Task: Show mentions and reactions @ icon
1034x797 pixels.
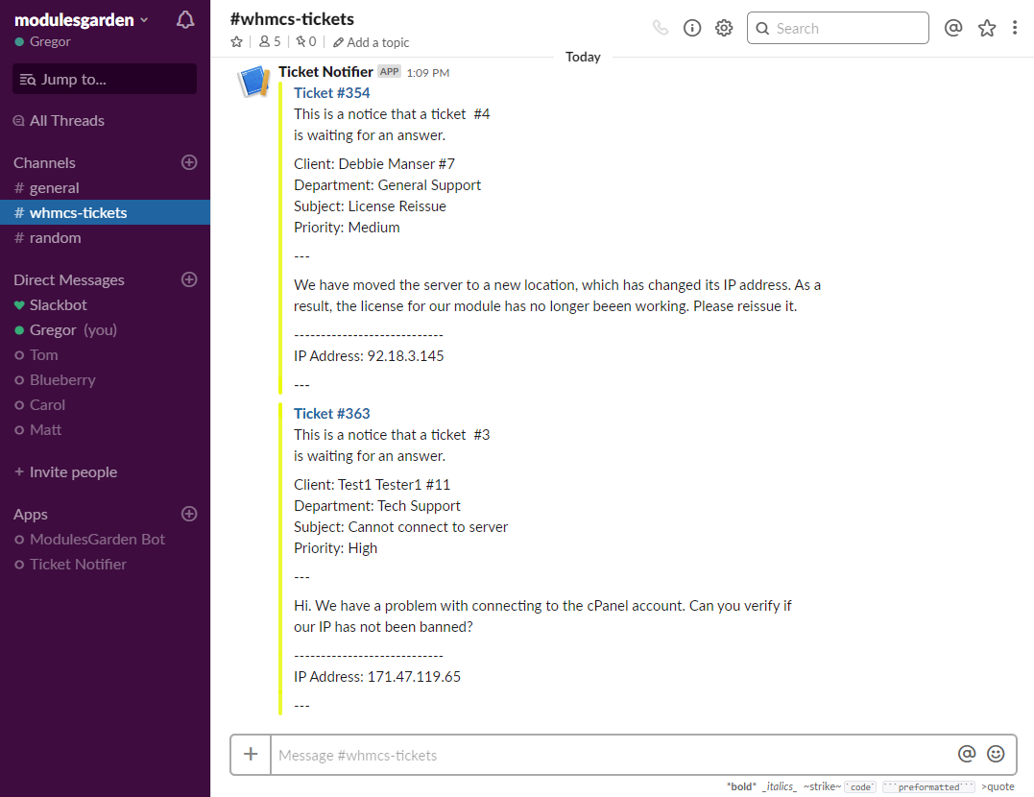Action: 953,28
